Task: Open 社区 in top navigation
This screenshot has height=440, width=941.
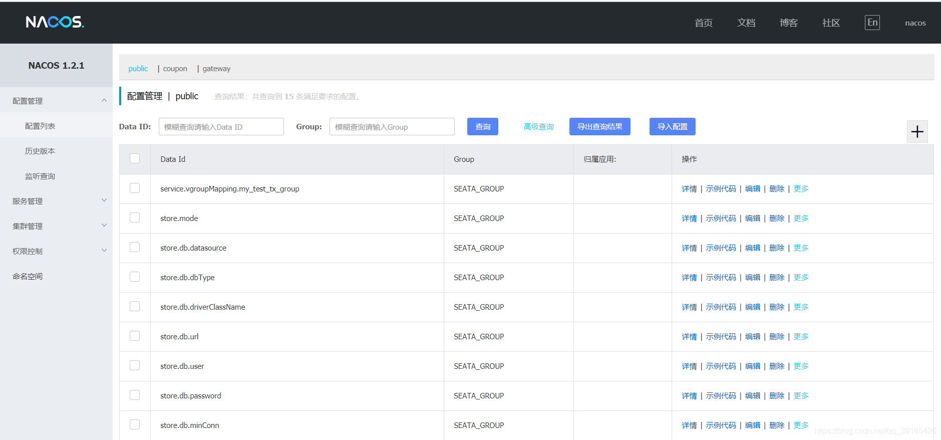Action: coord(831,23)
